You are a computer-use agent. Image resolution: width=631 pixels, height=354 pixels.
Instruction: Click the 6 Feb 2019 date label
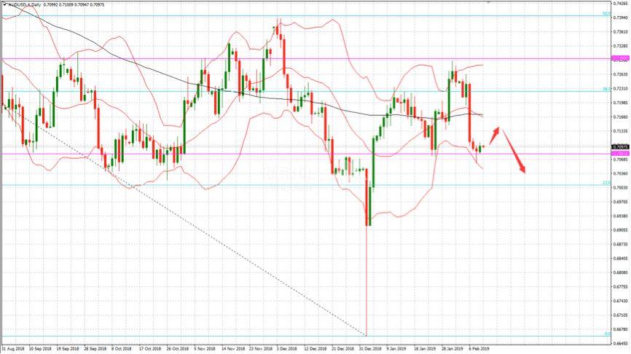[x=479, y=349]
